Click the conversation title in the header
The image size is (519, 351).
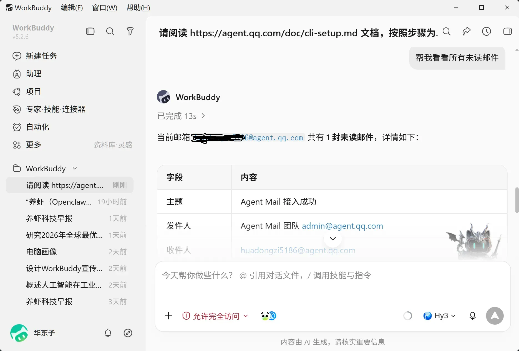pyautogui.click(x=298, y=33)
